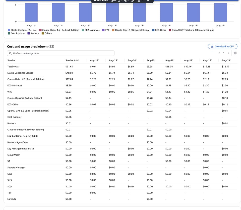
Task: Click the $18.04 Aug-16 total cost cell
Action: point(169,67)
